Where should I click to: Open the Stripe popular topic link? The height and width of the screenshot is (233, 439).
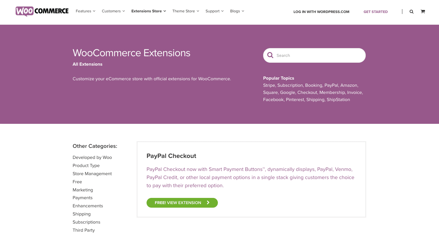tap(269, 85)
